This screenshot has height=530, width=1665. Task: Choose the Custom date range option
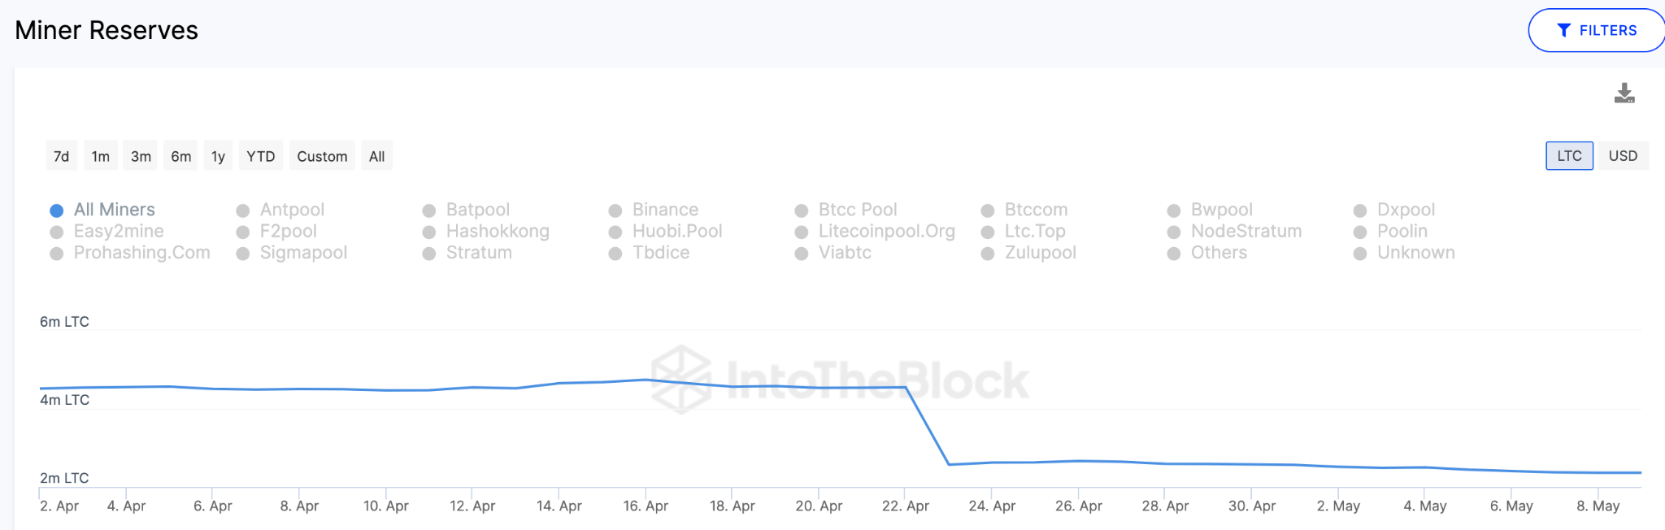coord(322,156)
